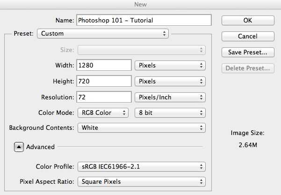Open the Resolution units dropdown
This screenshot has width=281, height=195.
tap(170, 97)
